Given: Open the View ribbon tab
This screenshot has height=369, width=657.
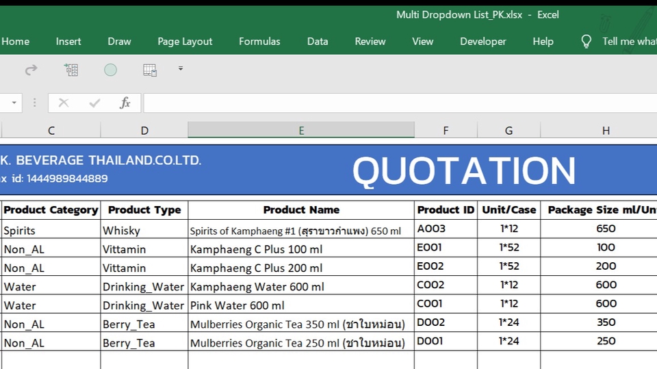Looking at the screenshot, I should [x=422, y=41].
